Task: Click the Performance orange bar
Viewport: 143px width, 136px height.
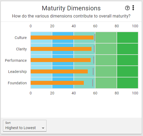Action: [x=61, y=60]
